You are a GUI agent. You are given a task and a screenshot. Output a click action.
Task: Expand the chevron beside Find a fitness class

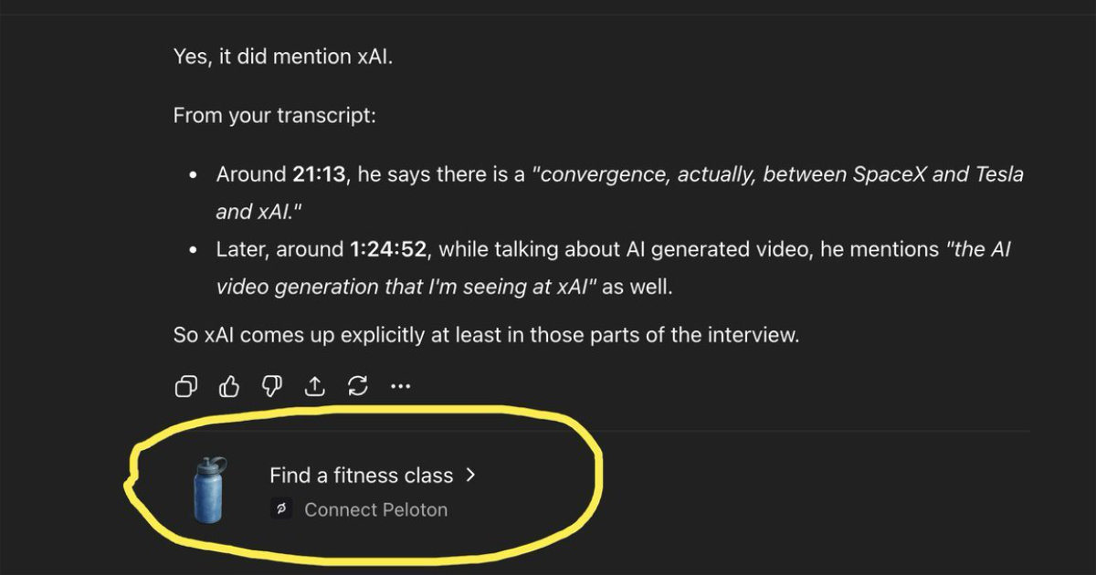pyautogui.click(x=471, y=476)
